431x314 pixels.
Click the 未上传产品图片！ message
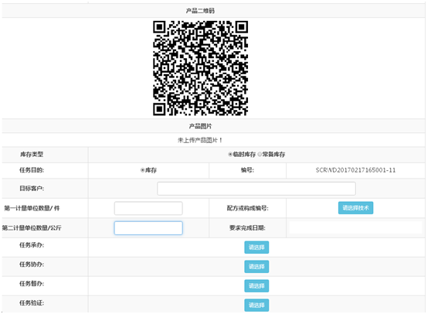200,140
